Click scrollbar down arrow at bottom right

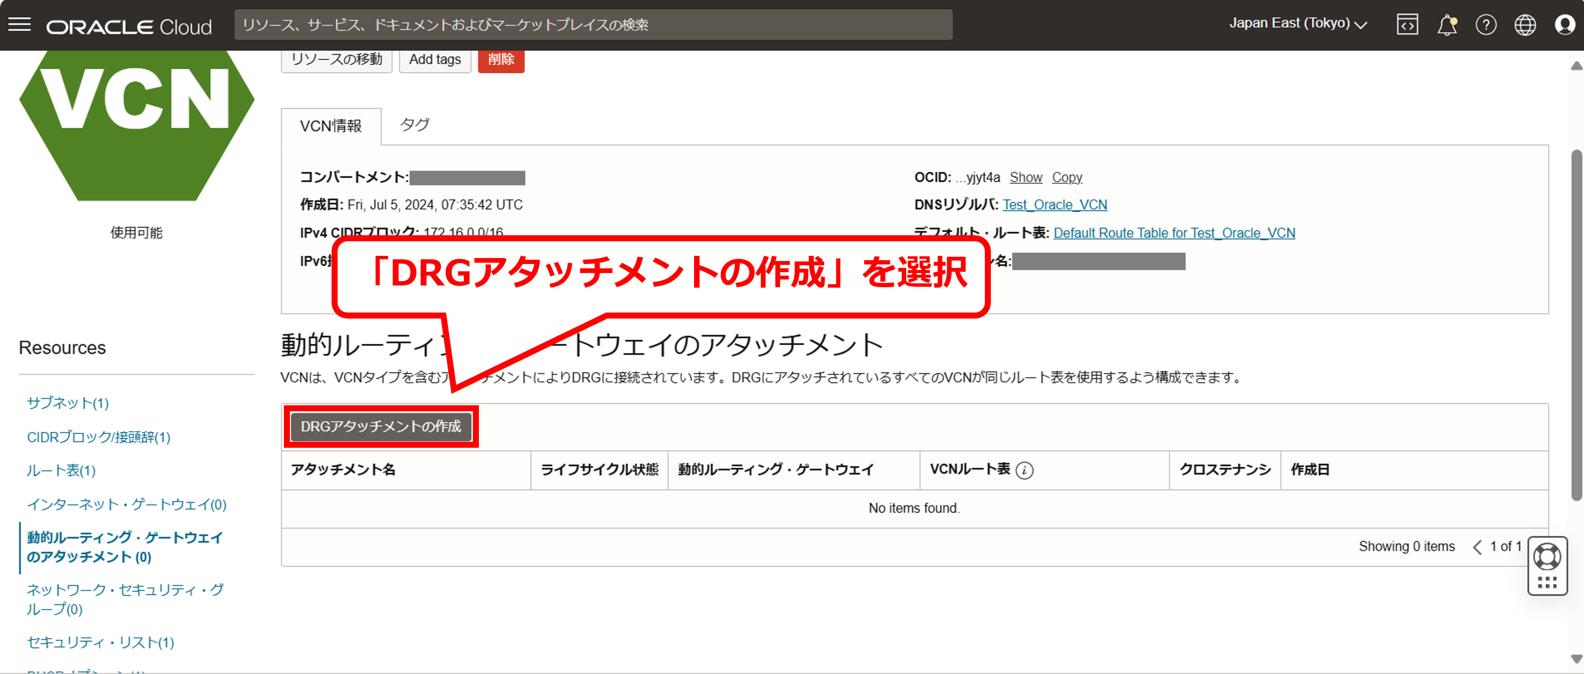[1576, 659]
